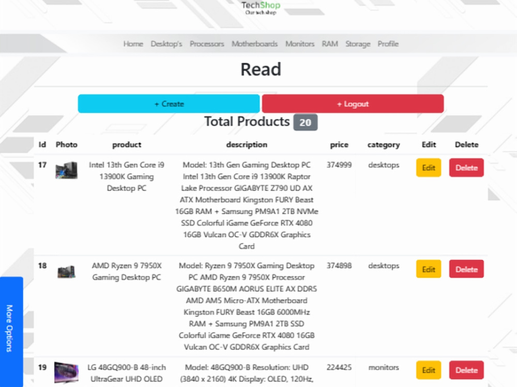Image resolution: width=517 pixels, height=387 pixels.
Task: Click the category column header
Action: 384,145
